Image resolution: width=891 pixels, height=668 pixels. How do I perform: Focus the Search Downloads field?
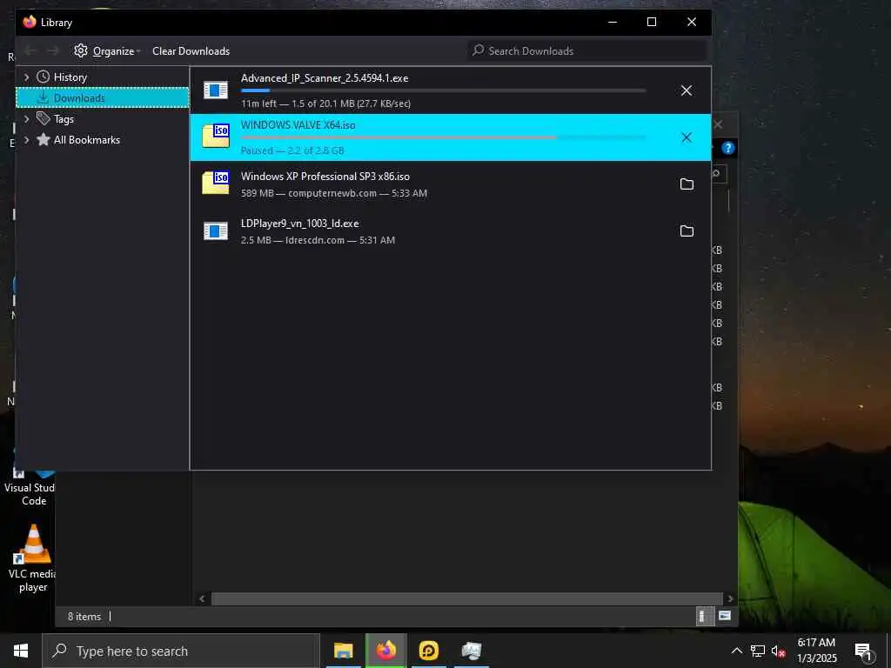[587, 51]
